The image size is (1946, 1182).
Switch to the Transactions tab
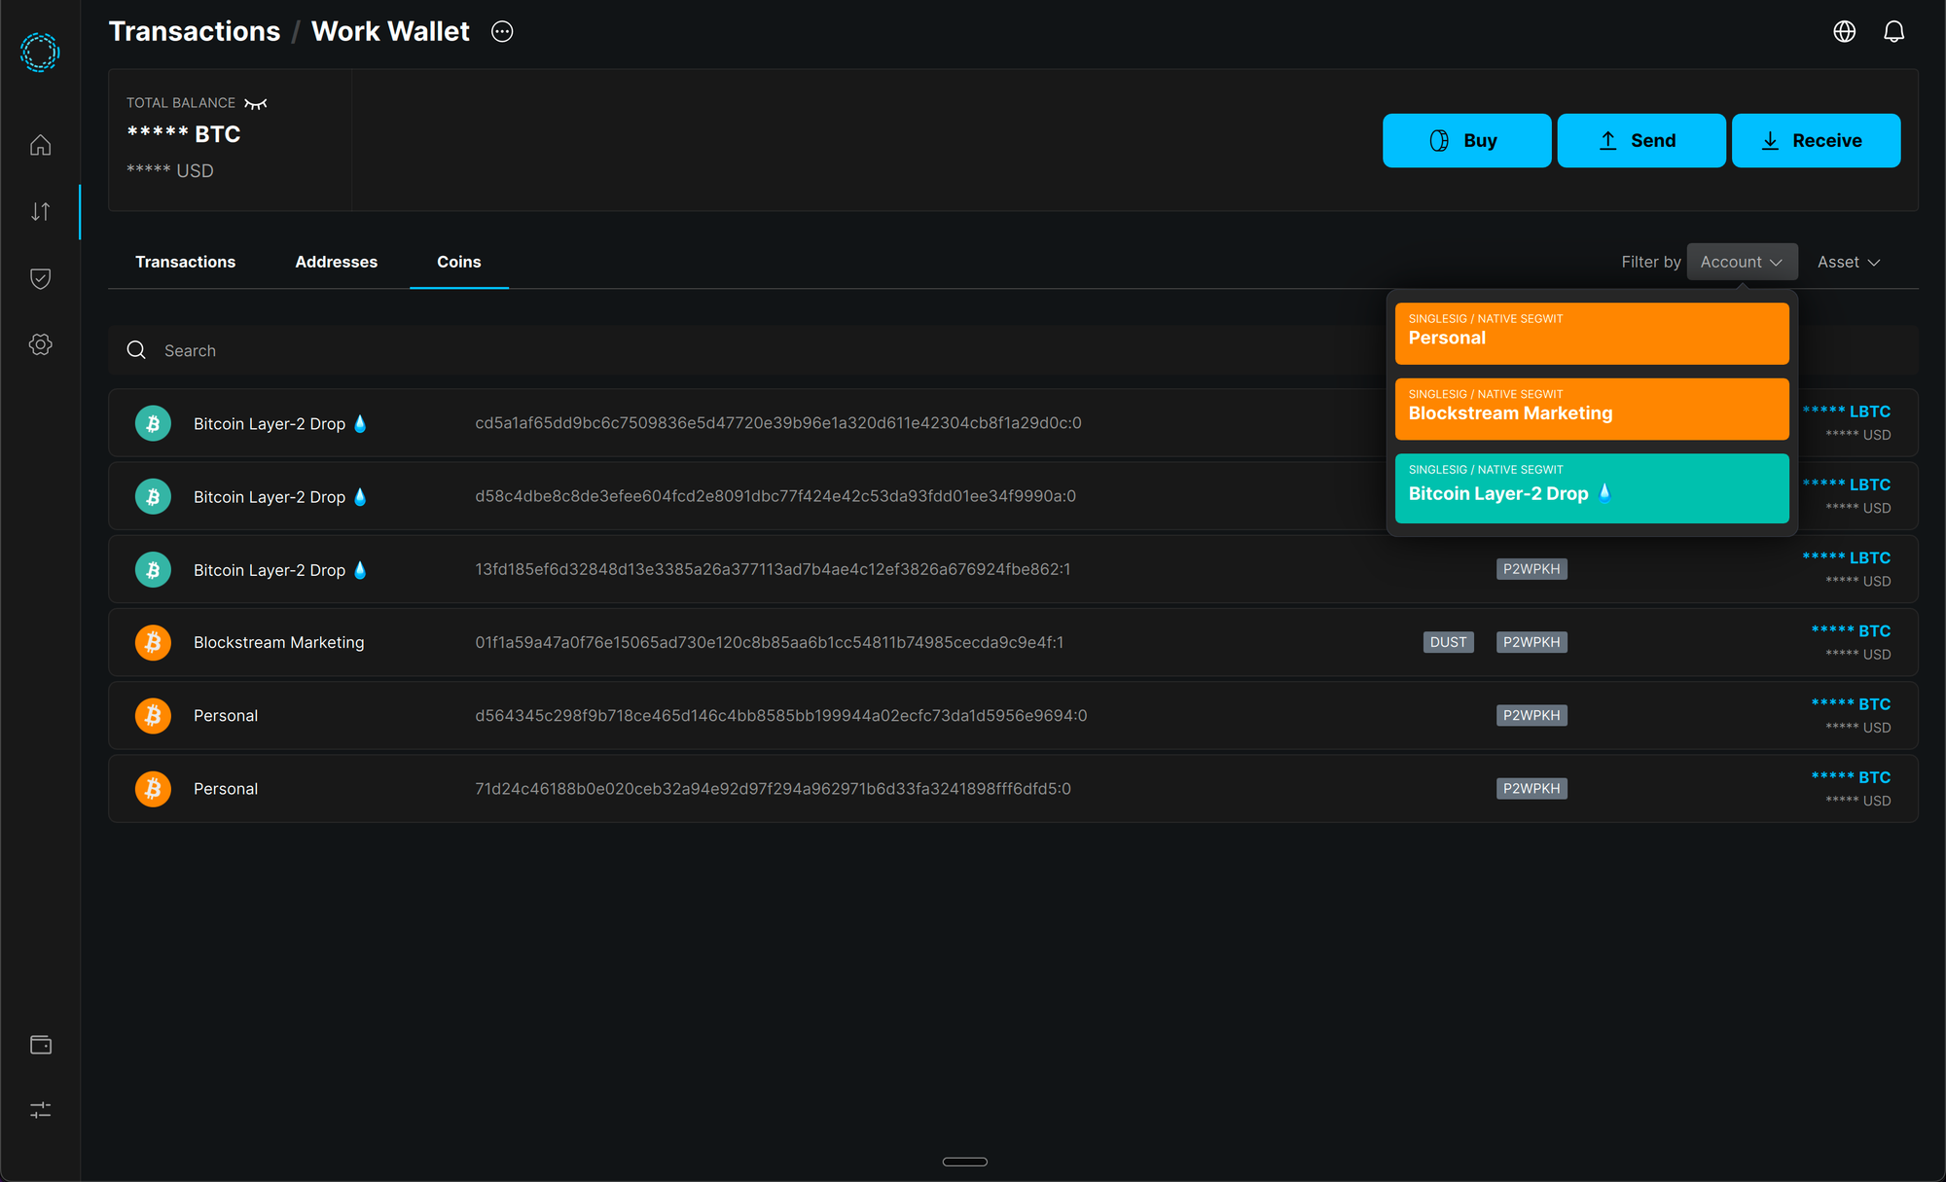[x=185, y=262]
